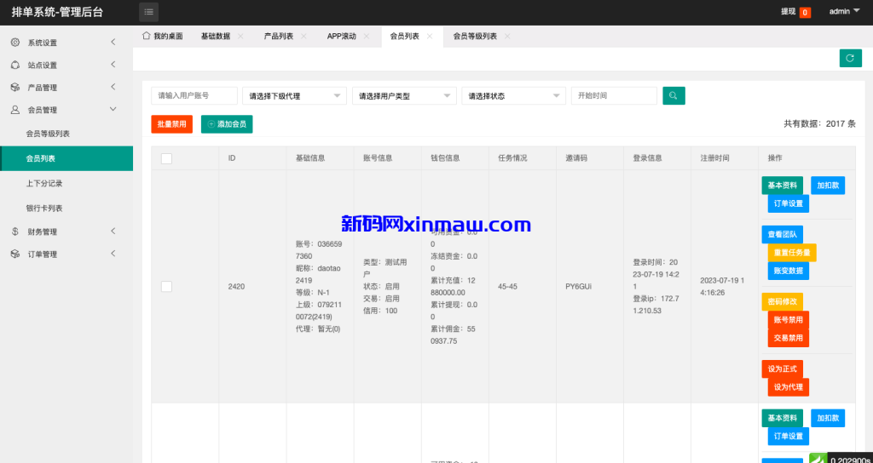Click the 产品管理 cube icon
Image resolution: width=873 pixels, height=463 pixels.
15,88
